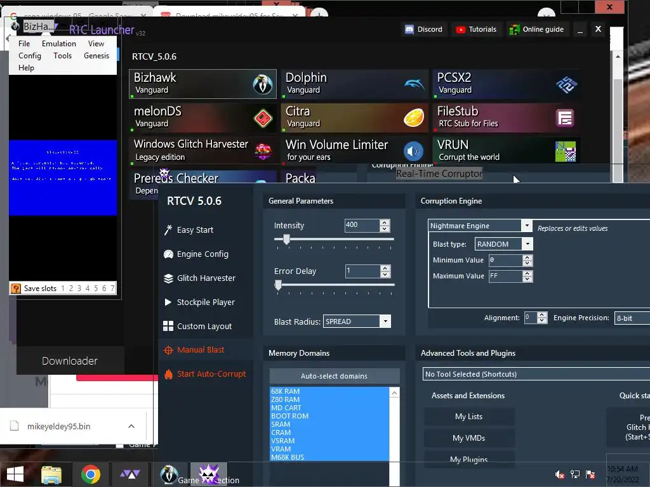Increase Minimum Value stepper
650x487 pixels.
click(527, 257)
